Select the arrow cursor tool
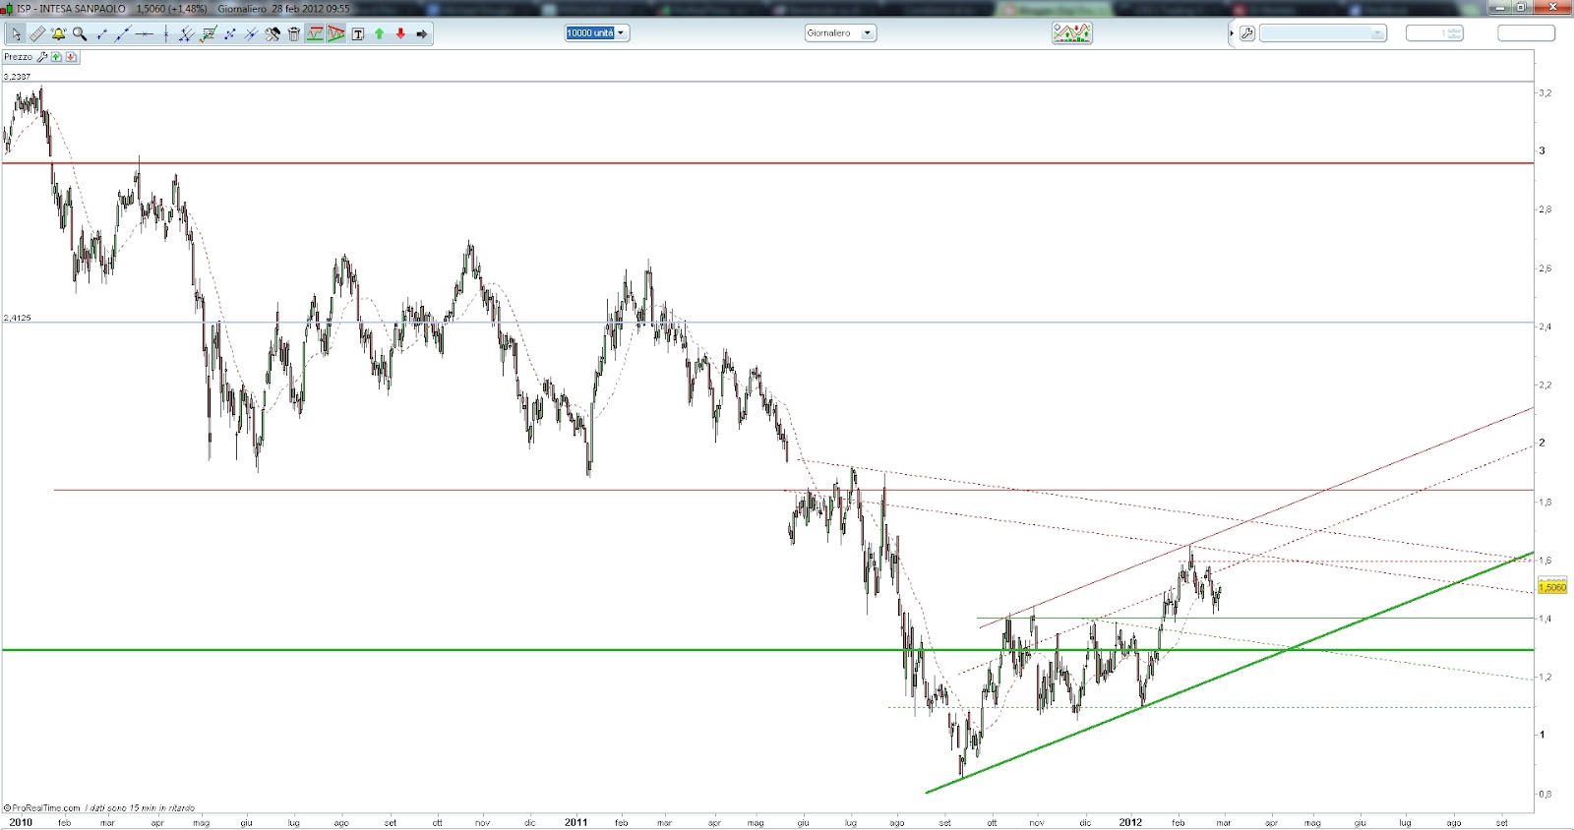This screenshot has width=1574, height=830. [x=16, y=33]
